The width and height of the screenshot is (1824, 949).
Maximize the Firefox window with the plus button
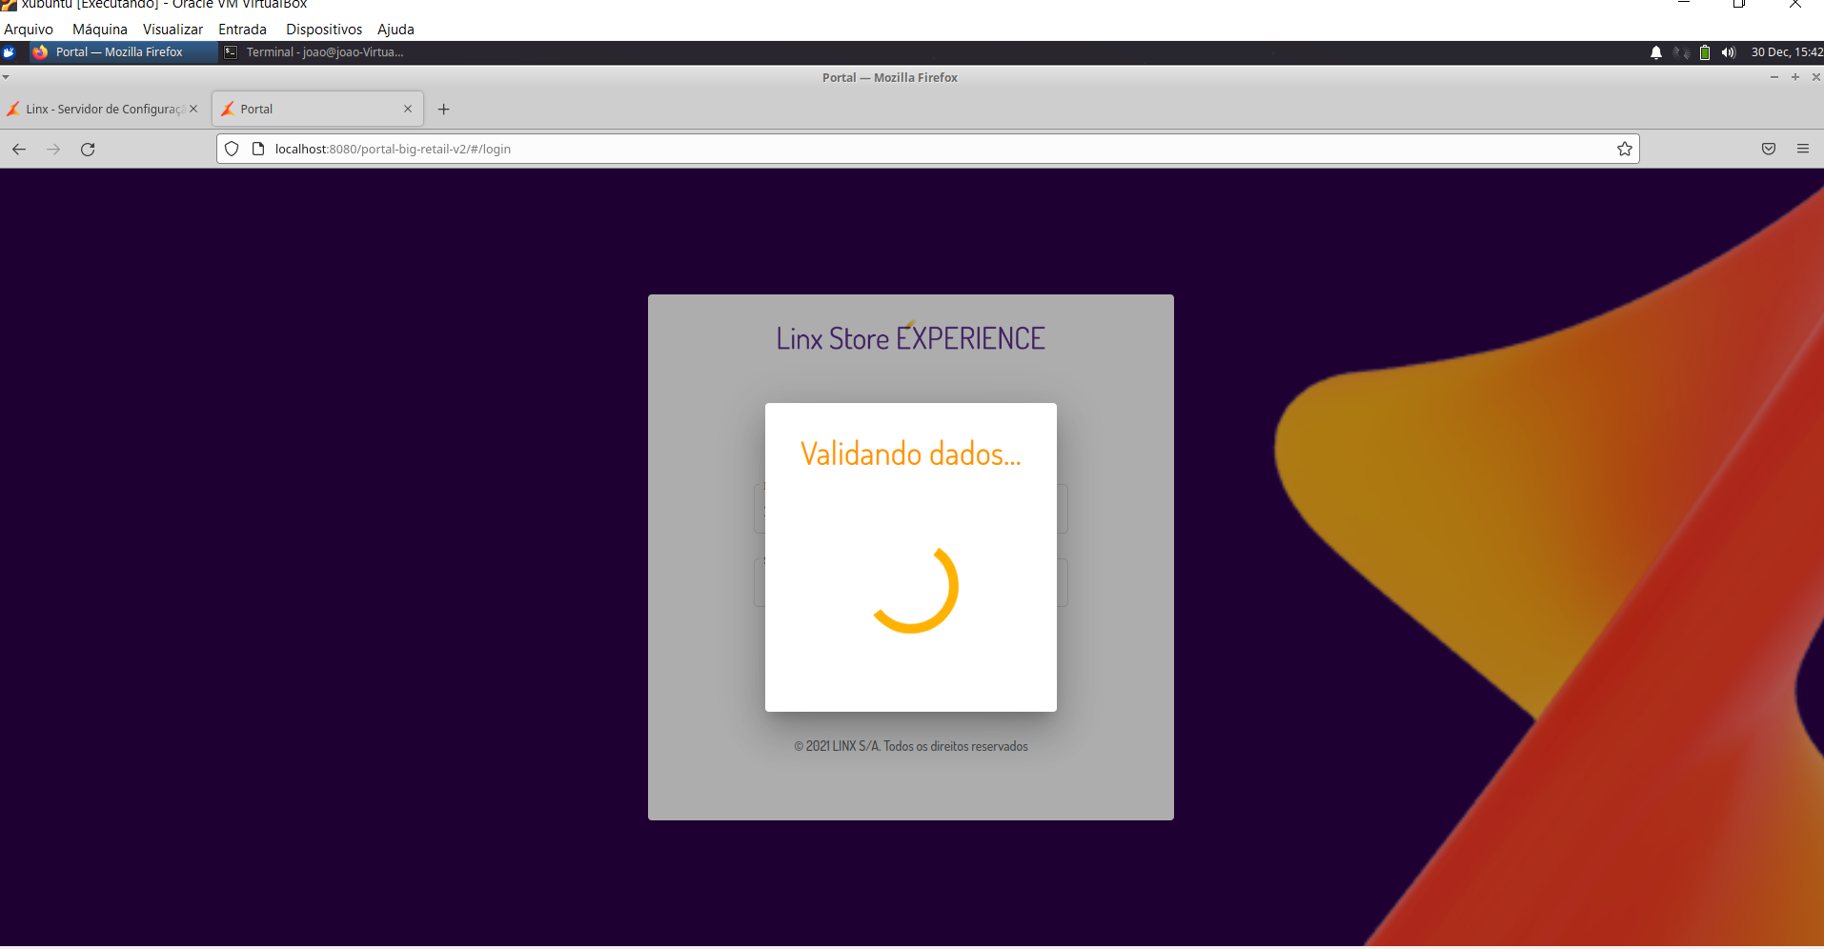tap(1795, 77)
